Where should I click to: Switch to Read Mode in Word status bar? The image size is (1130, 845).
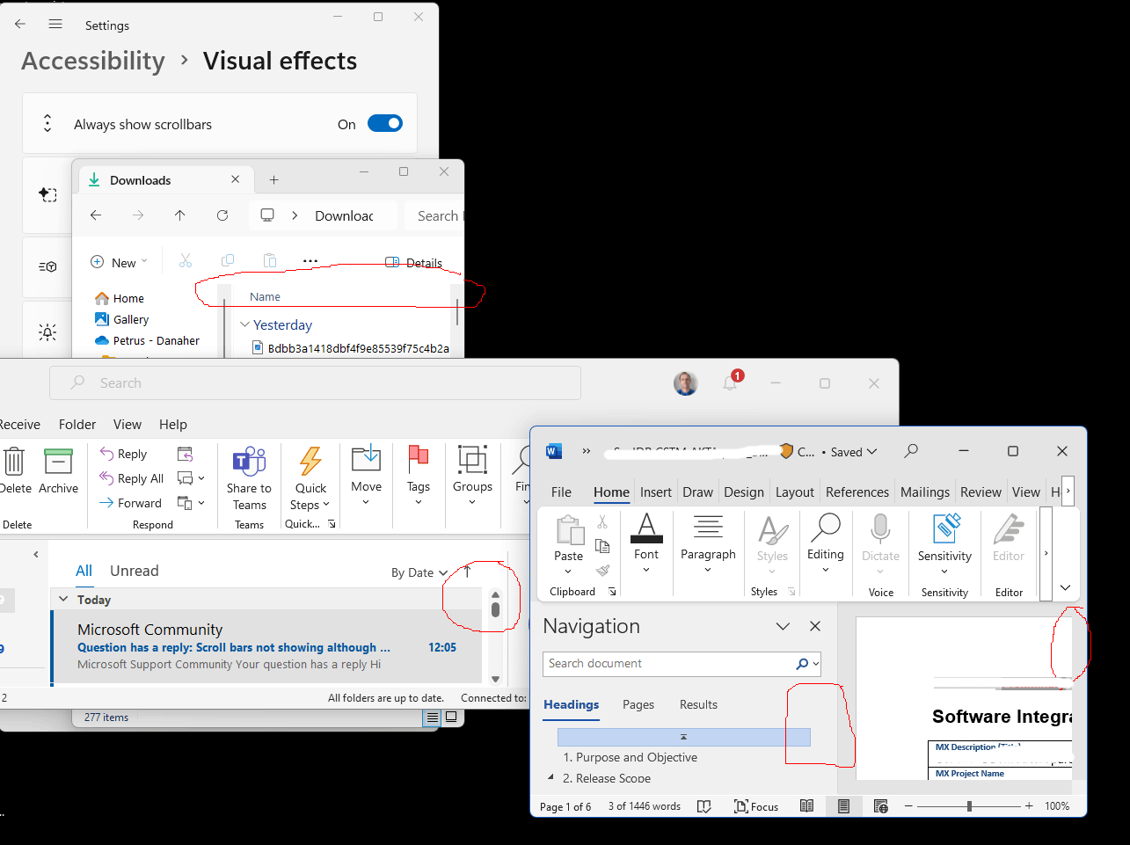(x=806, y=806)
